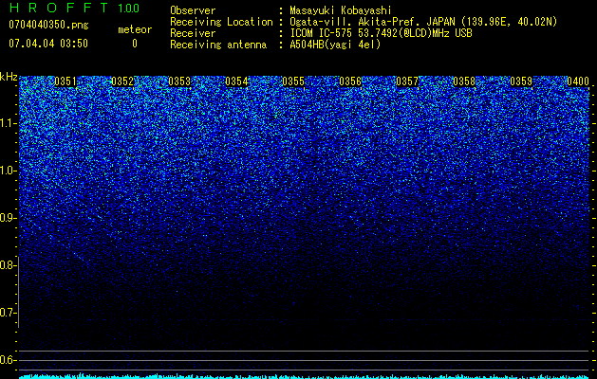Click the 0356 time marker
597x379 pixels.
350,81
